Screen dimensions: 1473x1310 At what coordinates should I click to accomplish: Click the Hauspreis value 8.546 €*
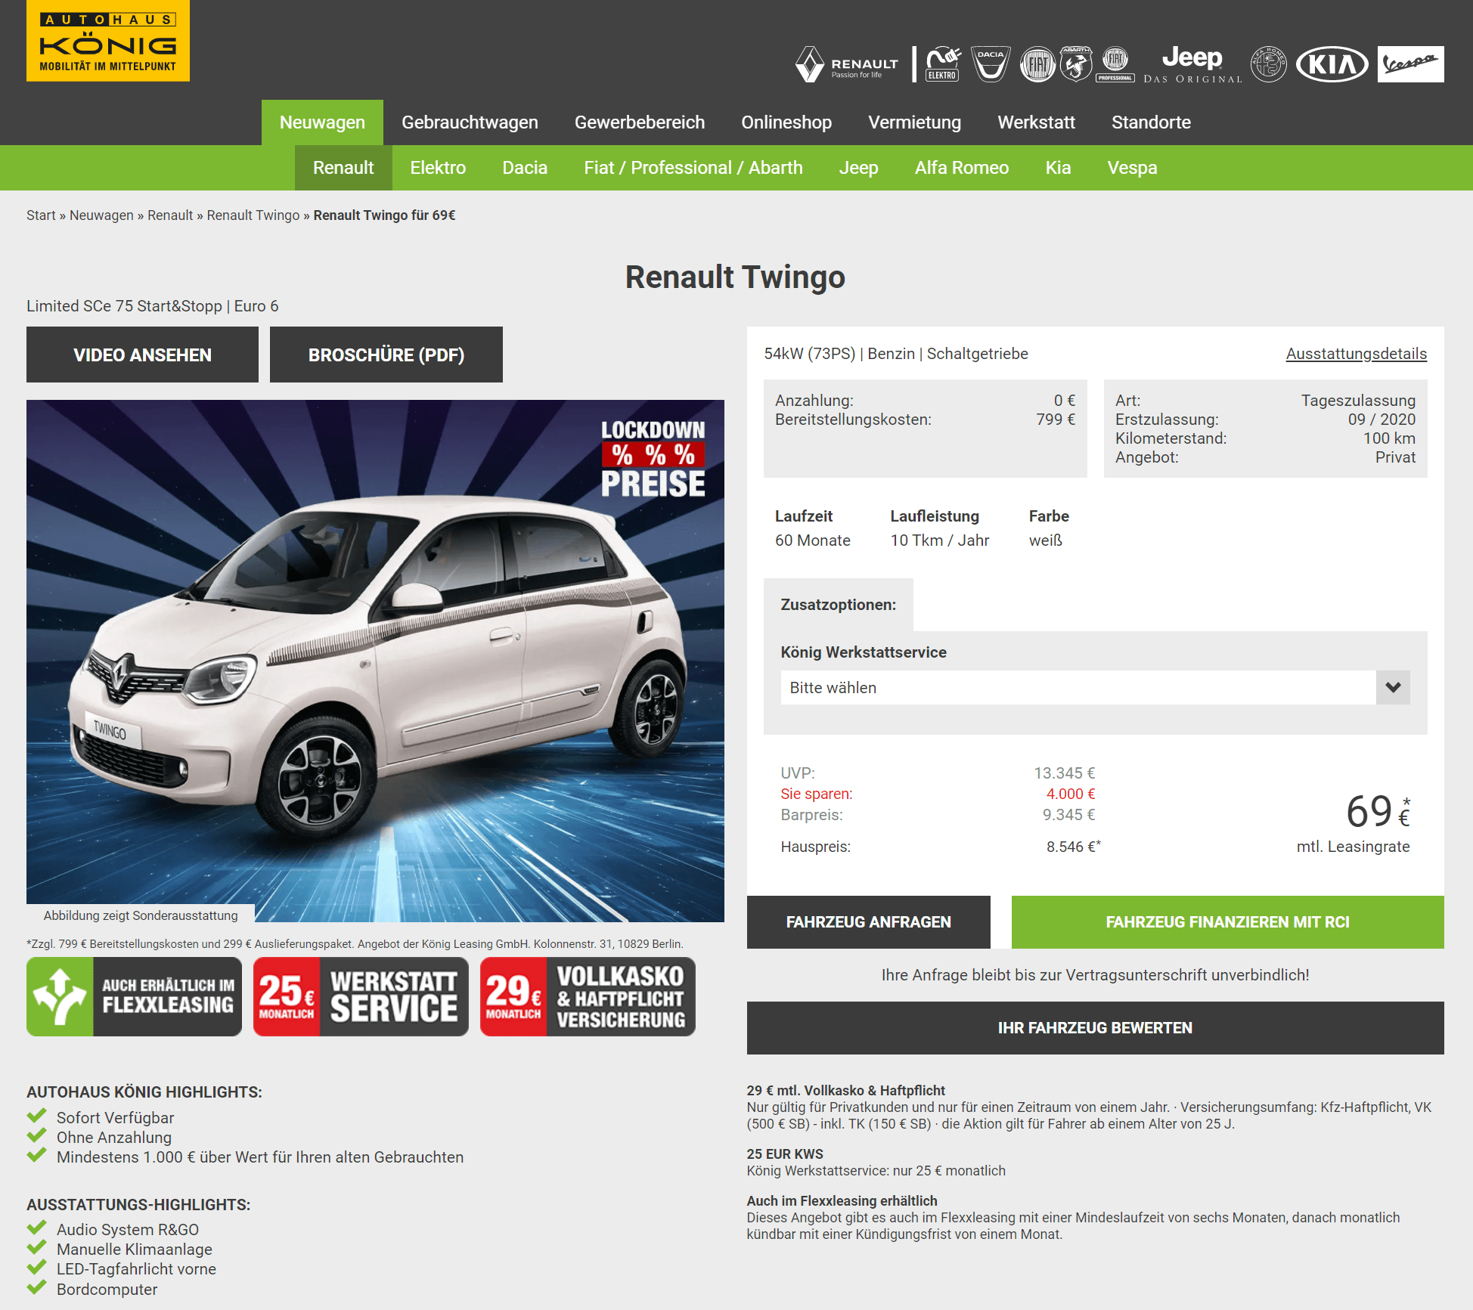[1074, 847]
